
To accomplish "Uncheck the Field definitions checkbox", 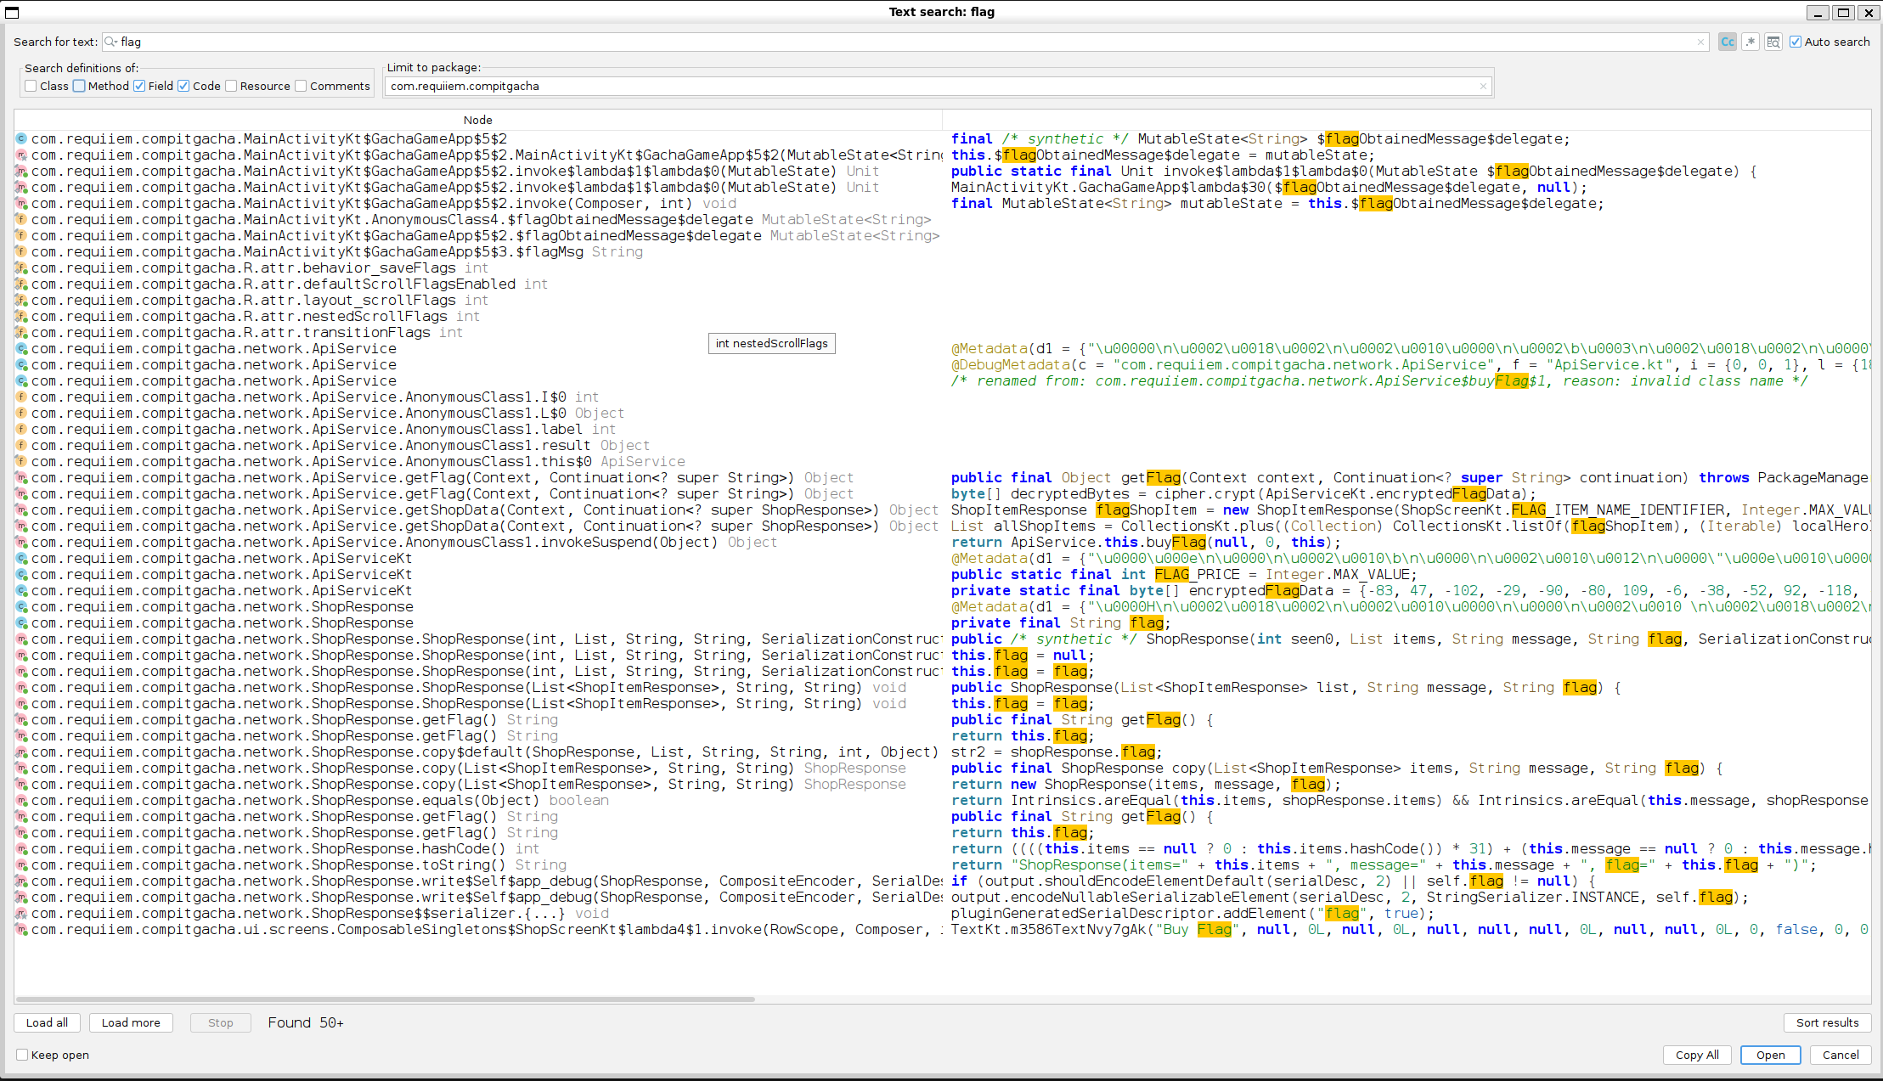I will (139, 86).
